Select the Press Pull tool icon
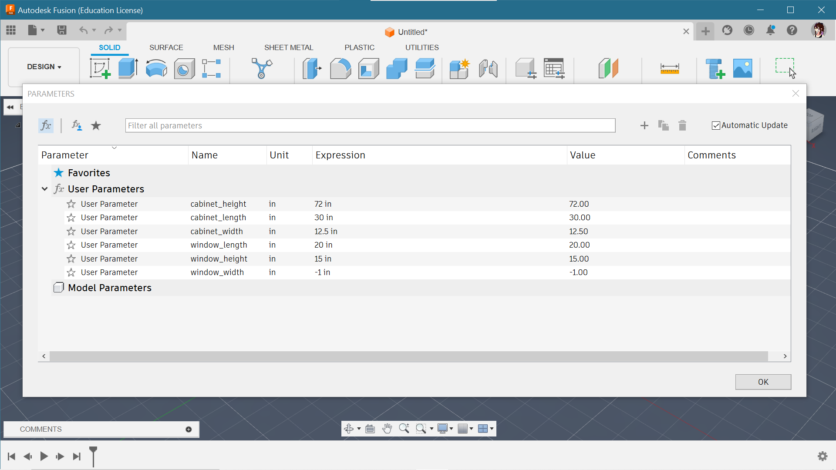 click(312, 69)
